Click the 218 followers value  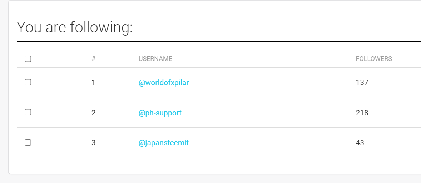click(362, 113)
